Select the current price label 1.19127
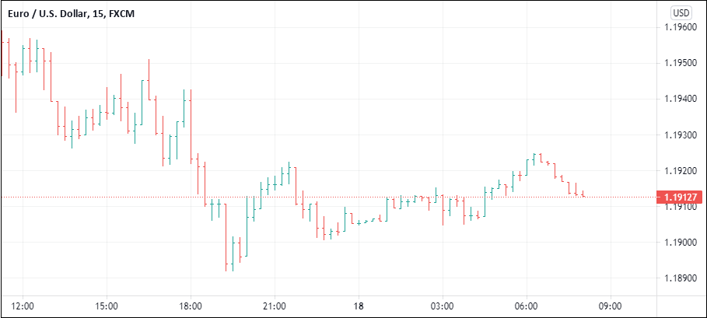The width and height of the screenshot is (707, 318). click(680, 197)
